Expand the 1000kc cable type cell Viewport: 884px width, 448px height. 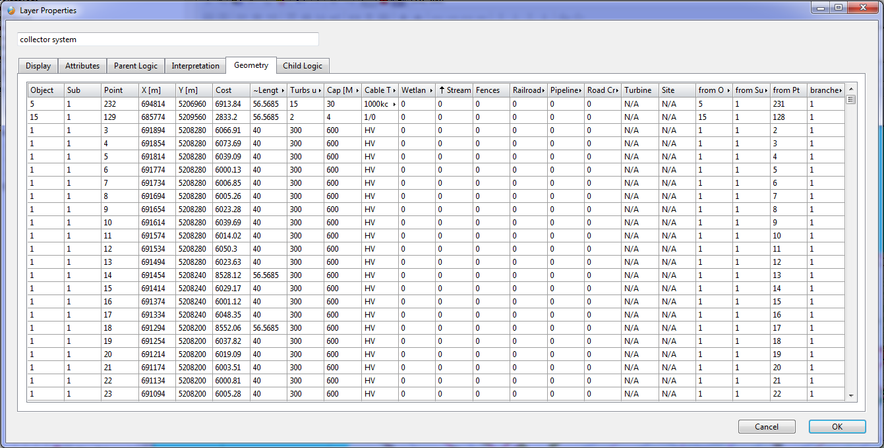coord(394,104)
